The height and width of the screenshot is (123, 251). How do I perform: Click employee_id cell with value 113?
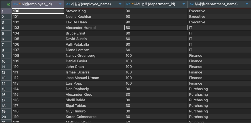point(38,83)
